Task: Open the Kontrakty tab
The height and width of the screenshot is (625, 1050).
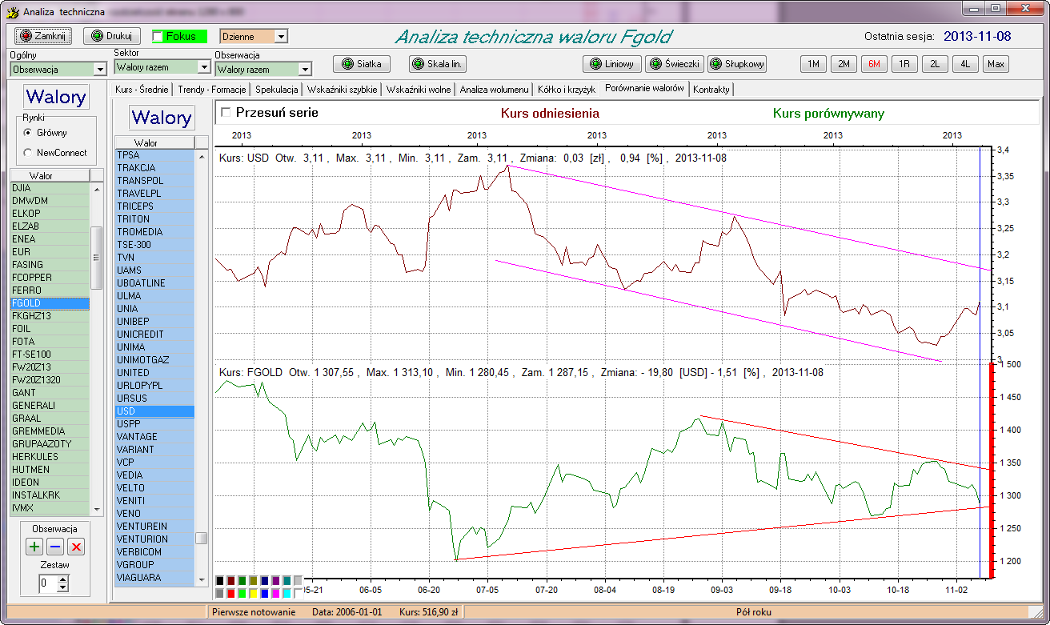Action: [711, 90]
